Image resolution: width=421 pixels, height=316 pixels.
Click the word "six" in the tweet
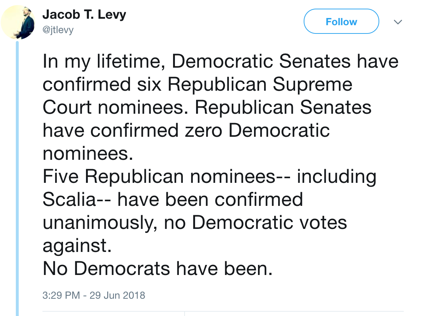pos(148,85)
